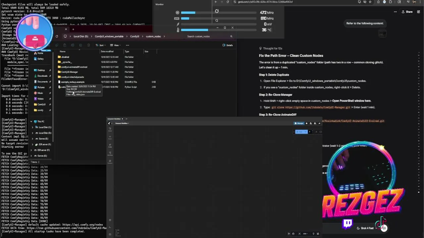Screen dimensions: 424x238
Task: Select ComfyUI-Manager folder
Action: click(68, 72)
